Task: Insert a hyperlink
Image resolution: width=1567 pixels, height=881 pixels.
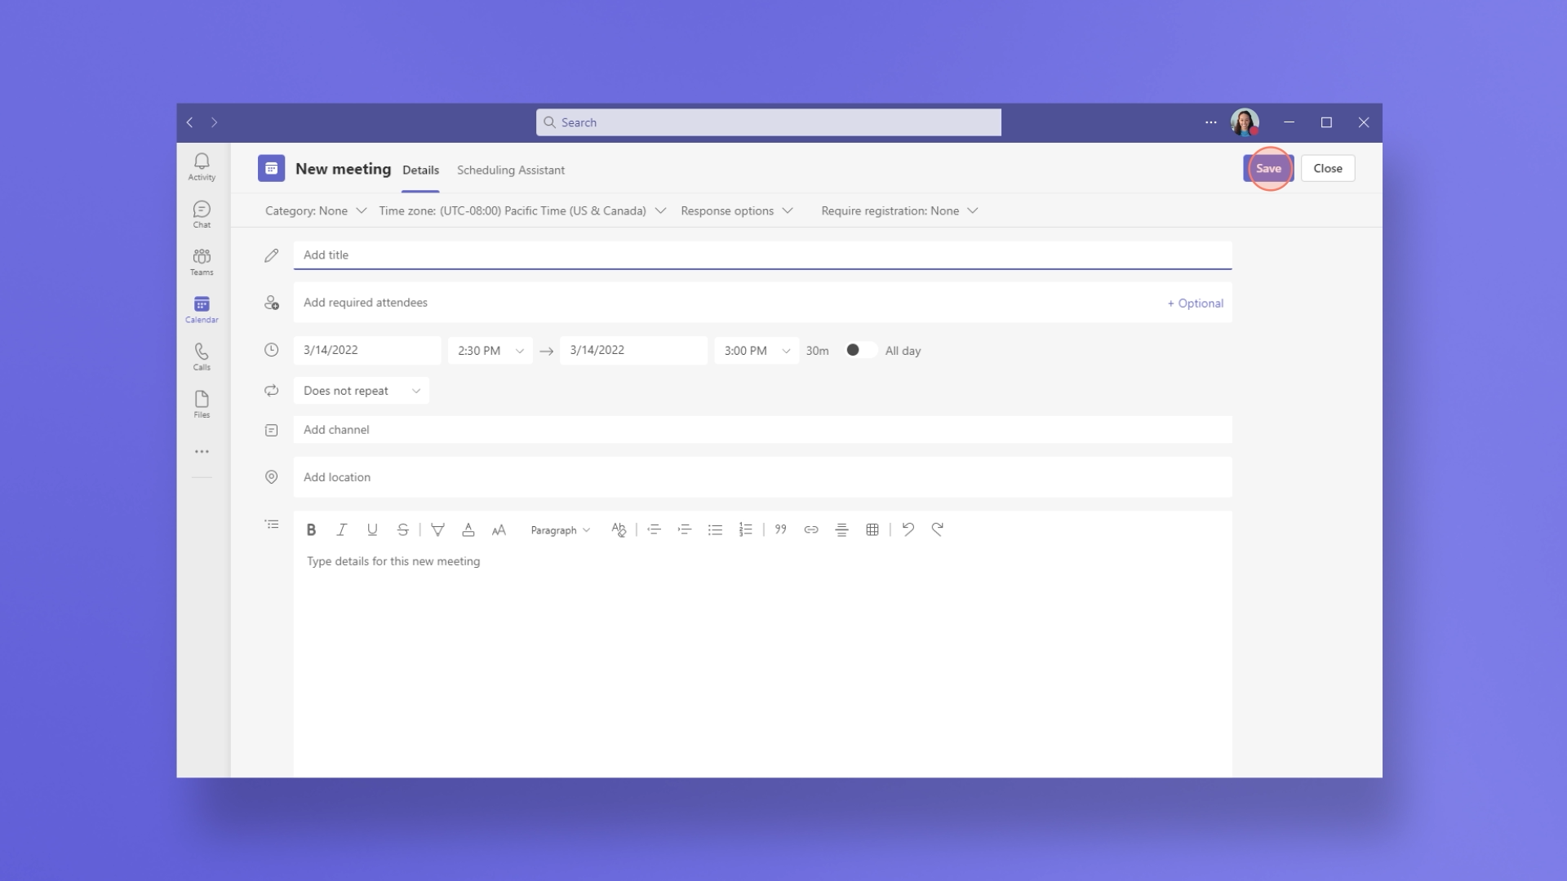Action: (x=811, y=529)
